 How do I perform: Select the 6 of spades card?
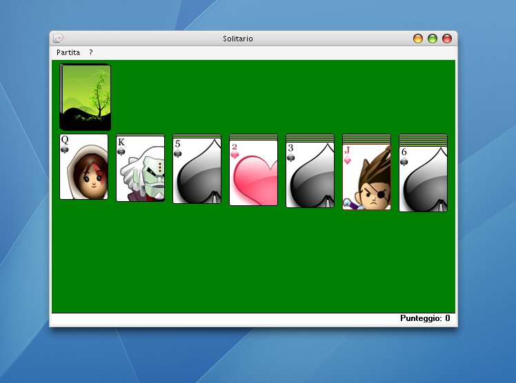pyautogui.click(x=423, y=179)
